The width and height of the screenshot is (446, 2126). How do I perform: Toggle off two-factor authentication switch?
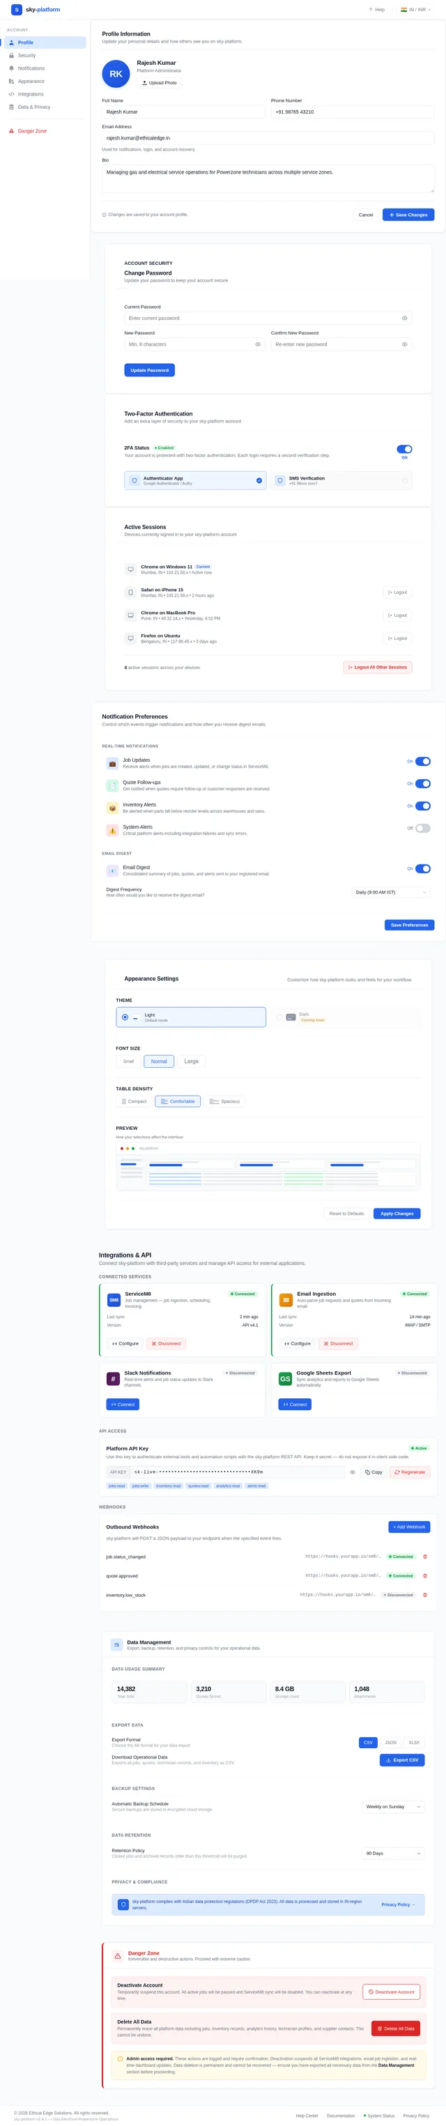click(404, 449)
